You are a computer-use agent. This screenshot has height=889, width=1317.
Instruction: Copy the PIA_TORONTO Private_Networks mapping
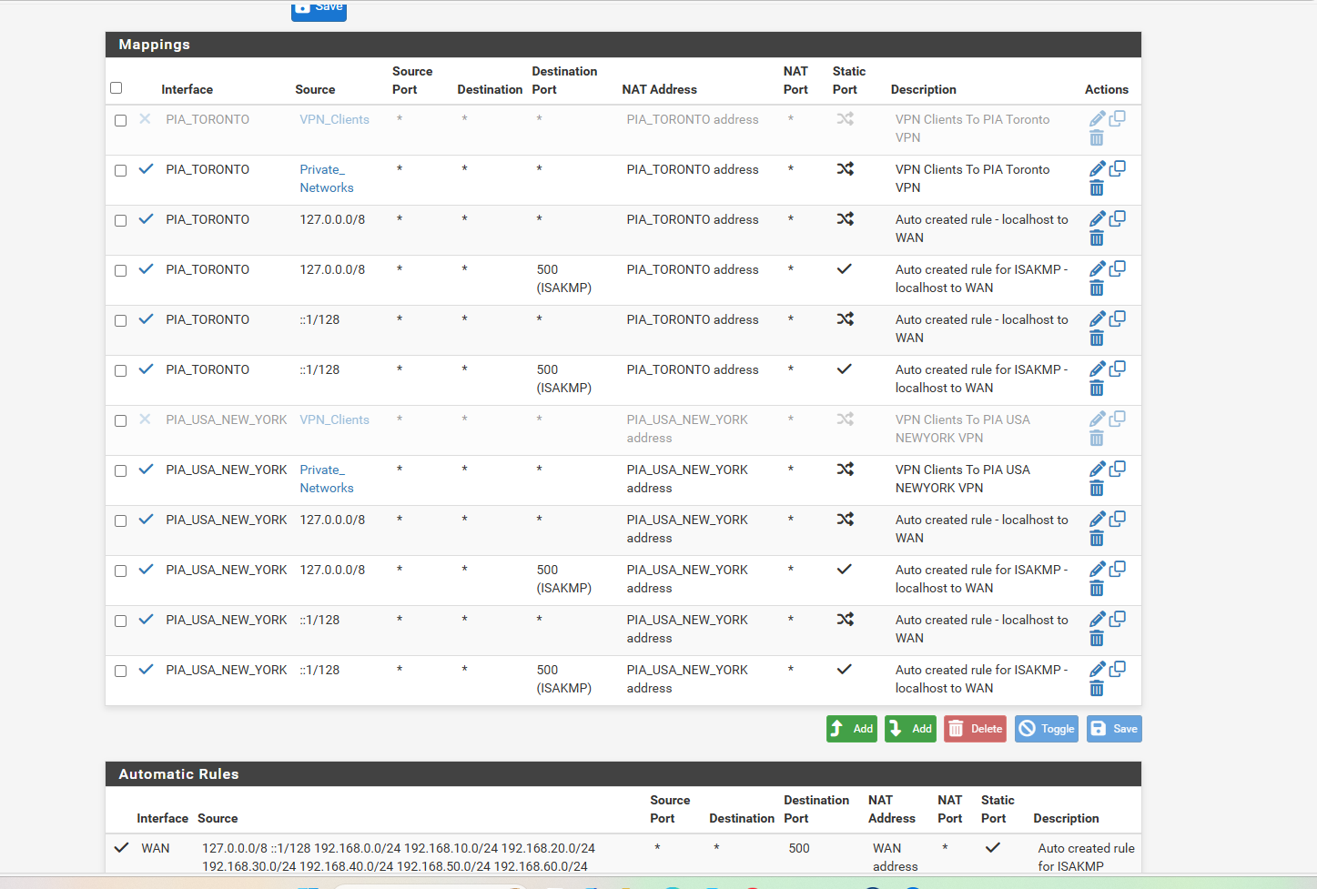1118,168
